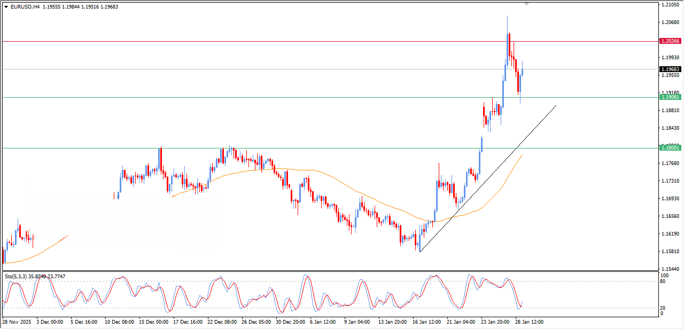This screenshot has width=684, height=329.
Task: Select the black 1.19683 current price label
Action: (670, 69)
